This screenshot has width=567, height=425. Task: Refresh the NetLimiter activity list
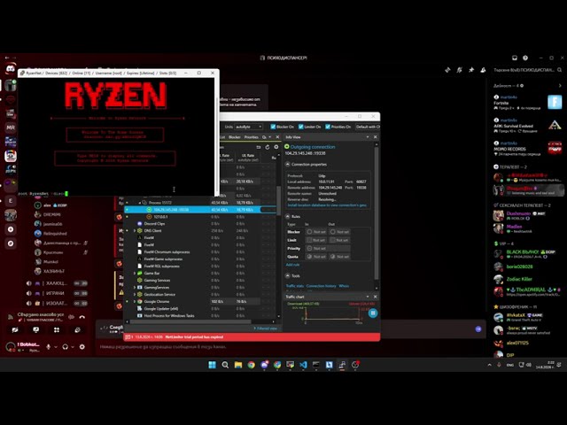click(268, 147)
